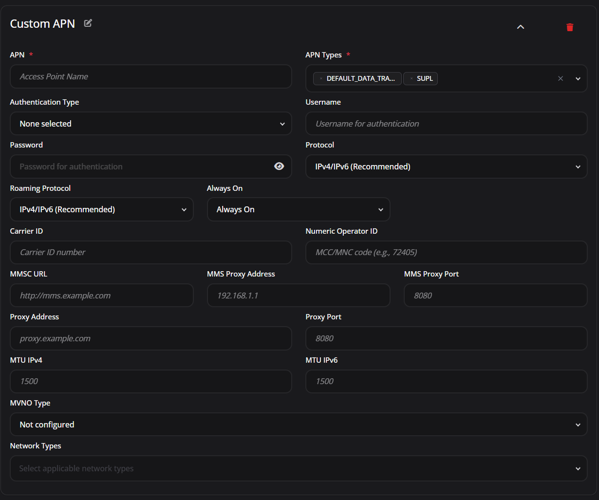
Task: Click the Network Types label
Action: click(36, 446)
